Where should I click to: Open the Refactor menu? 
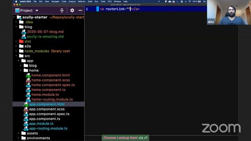click(x=82, y=2)
